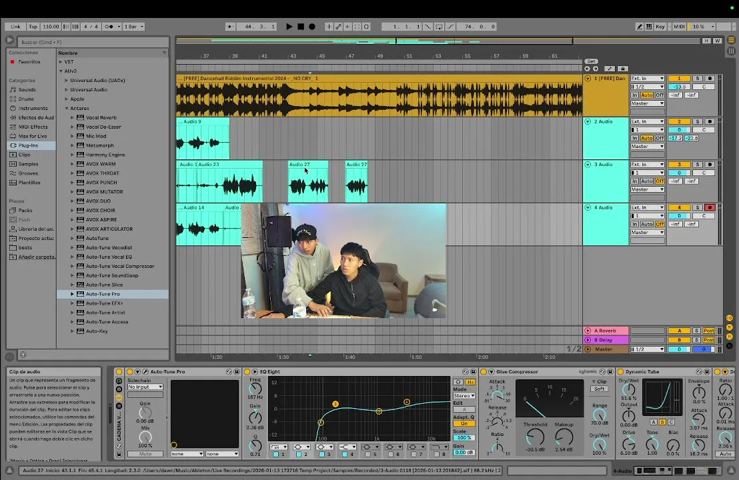Collapse the Antares folder
The width and height of the screenshot is (739, 480).
click(67, 109)
